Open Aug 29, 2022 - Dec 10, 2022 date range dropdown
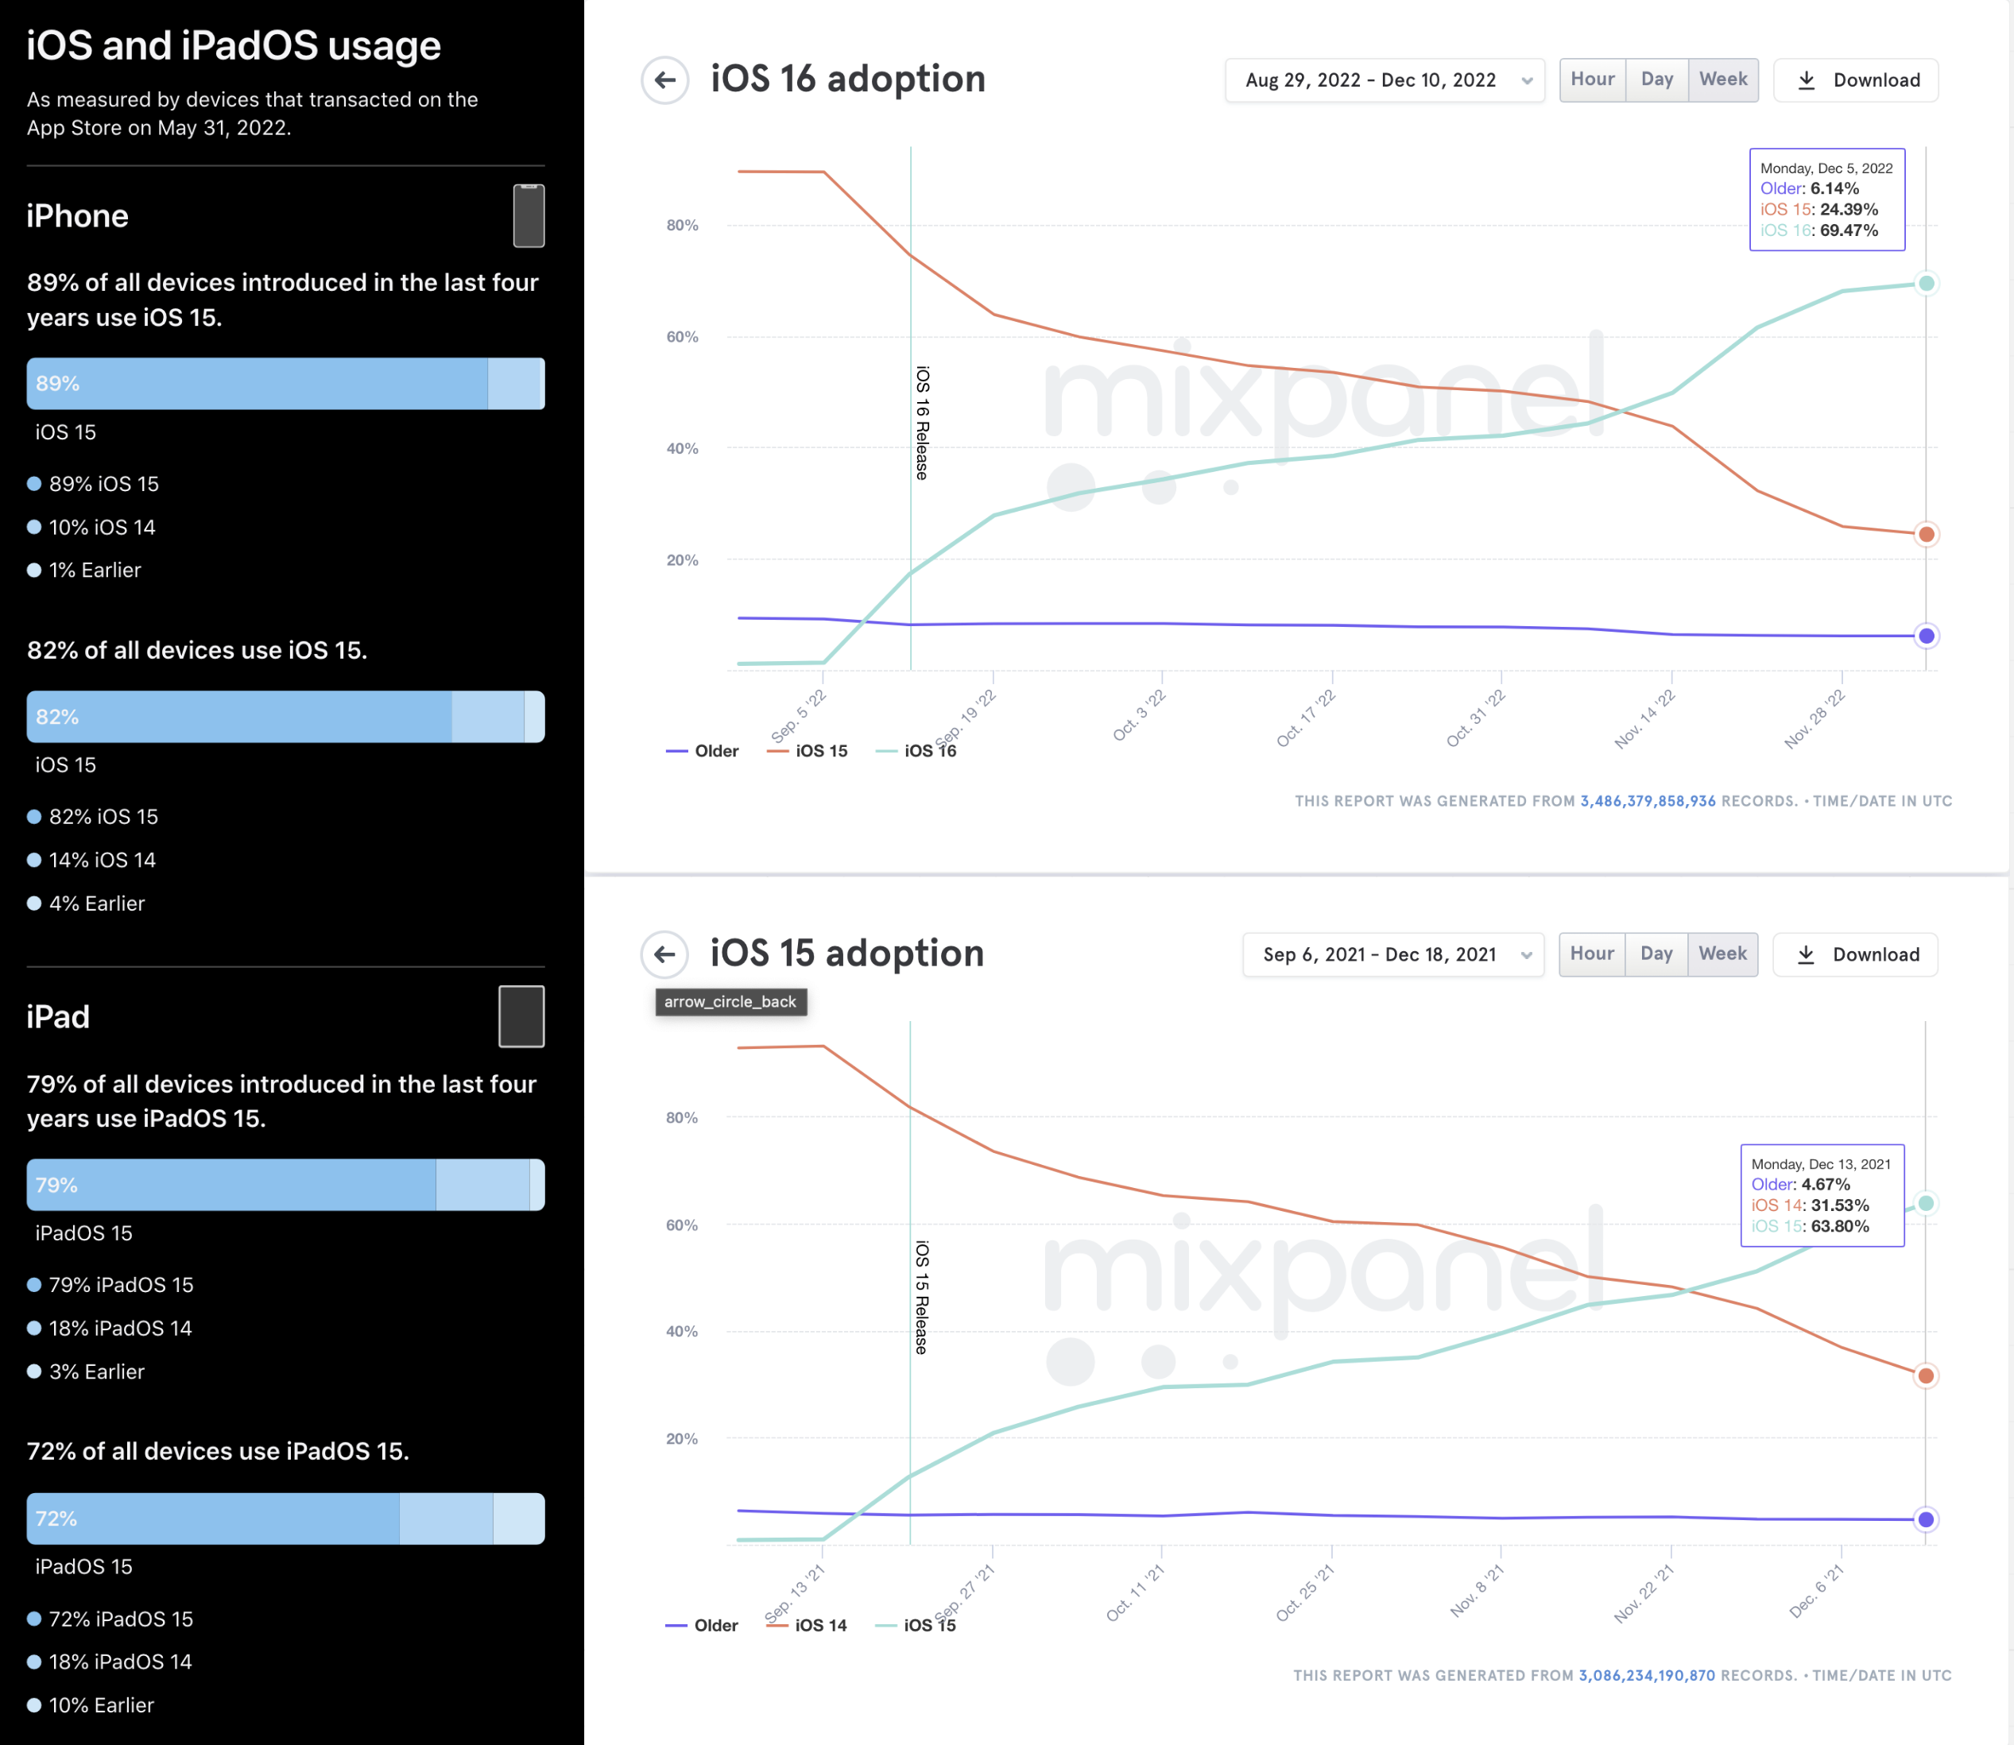This screenshot has width=2014, height=1745. tap(1371, 79)
